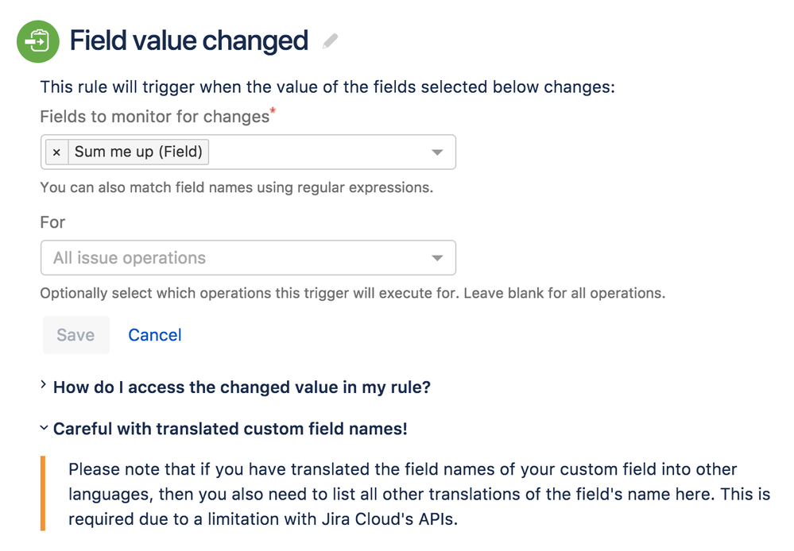Click the regular expressions hint text
The height and width of the screenshot is (551, 794).
(x=237, y=187)
